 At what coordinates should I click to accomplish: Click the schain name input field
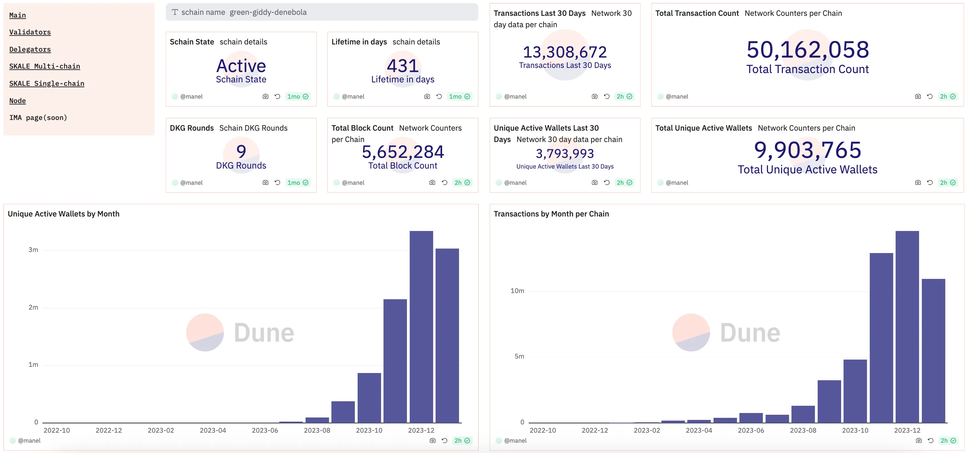322,12
